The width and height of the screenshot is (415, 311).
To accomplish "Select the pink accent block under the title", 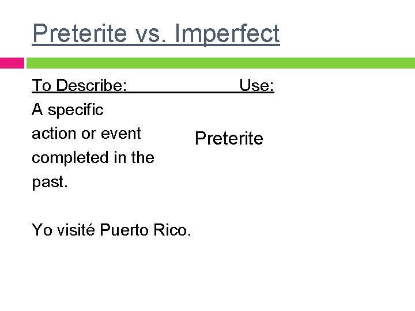I will pyautogui.click(x=12, y=63).
